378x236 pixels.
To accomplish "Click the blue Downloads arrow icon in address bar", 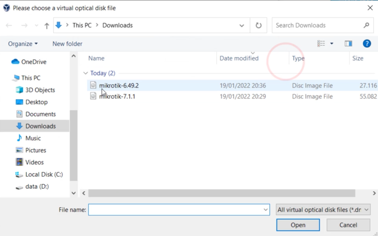I will coord(58,25).
